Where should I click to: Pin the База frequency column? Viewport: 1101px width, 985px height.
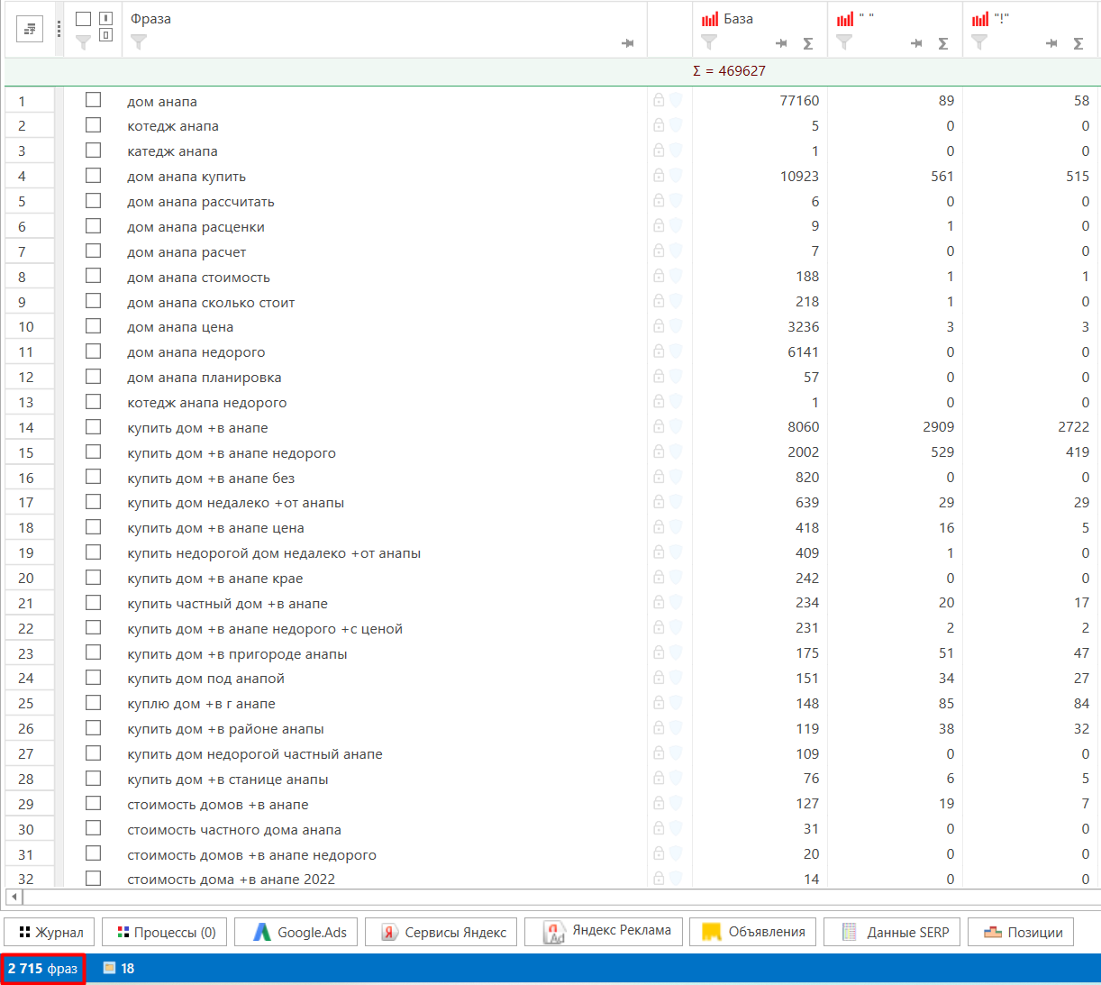[x=781, y=43]
